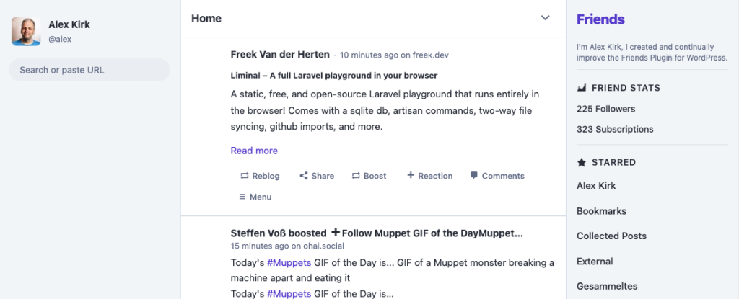Open the External starred item
739x299 pixels.
click(x=595, y=261)
